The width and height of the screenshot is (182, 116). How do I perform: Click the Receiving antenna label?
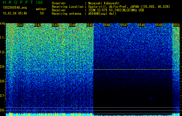tap(67, 14)
